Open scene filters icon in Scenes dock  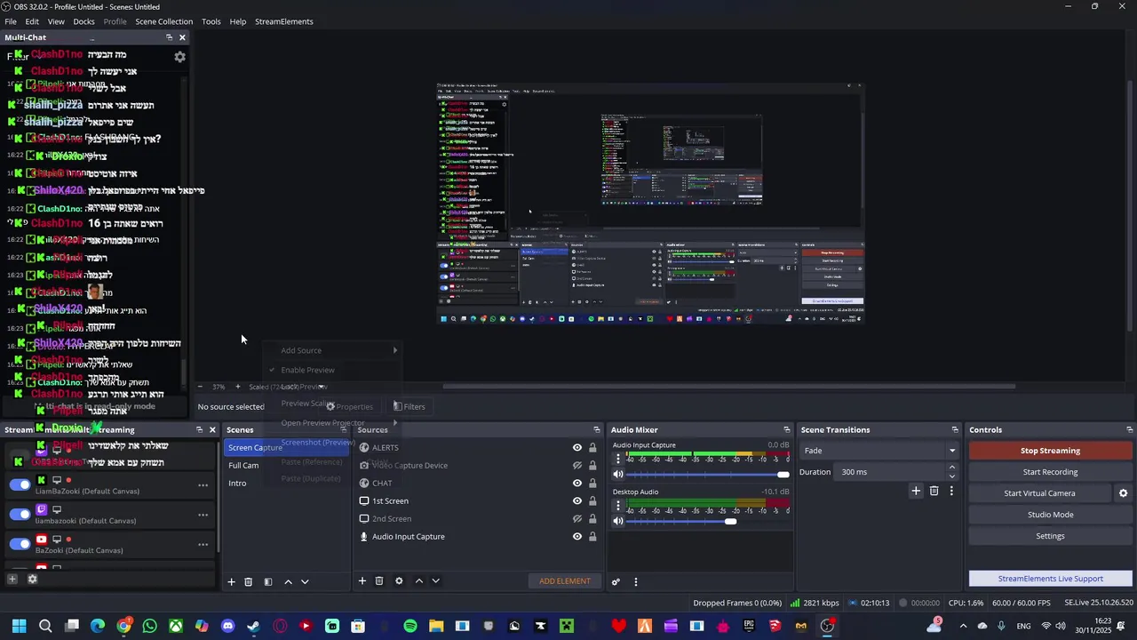(x=267, y=581)
